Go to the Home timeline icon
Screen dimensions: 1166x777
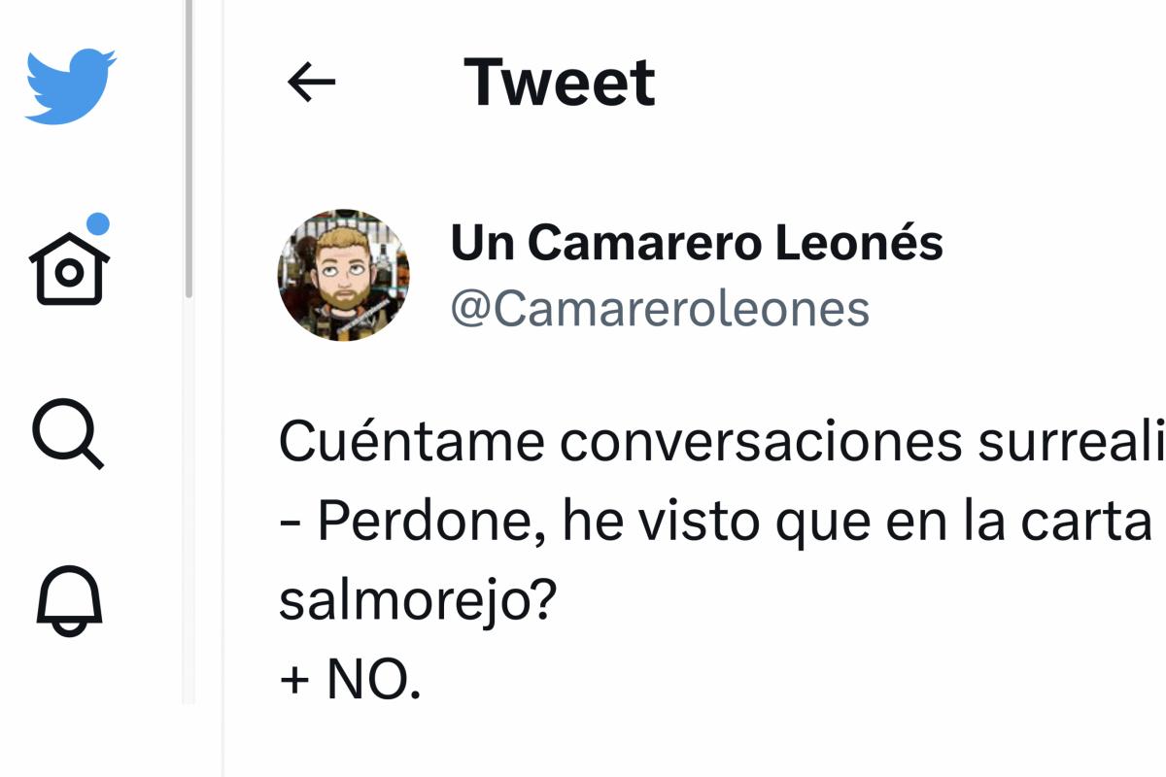pyautogui.click(x=69, y=269)
